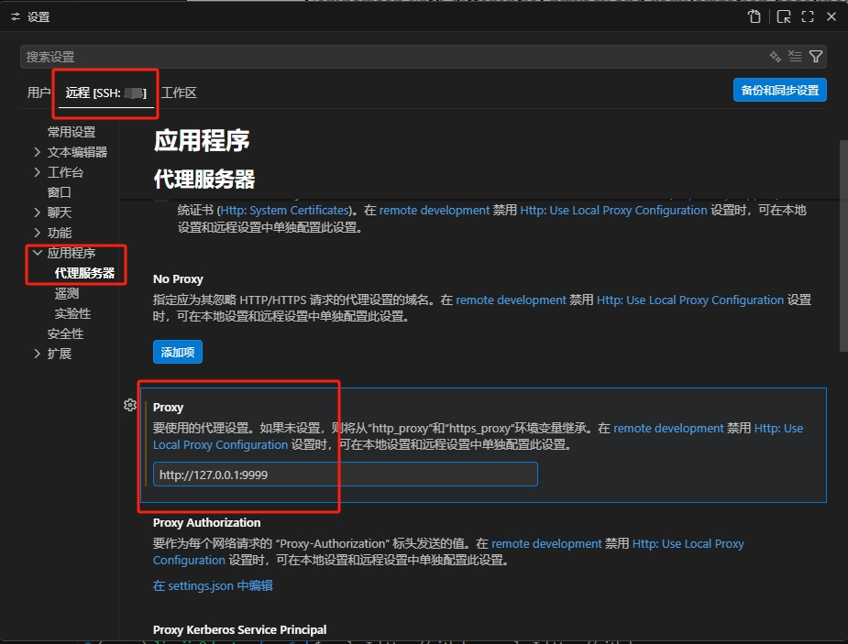Select 窗口 in settings tree

coord(60,192)
